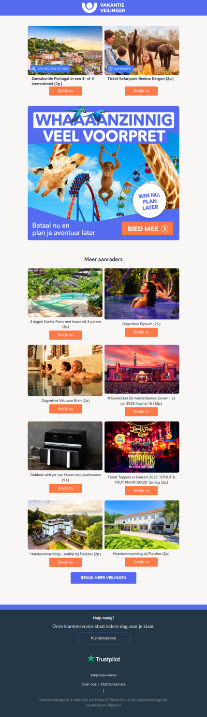Click the 'Aanrader' clock badge
The height and width of the screenshot is (717, 207).
click(120, 69)
